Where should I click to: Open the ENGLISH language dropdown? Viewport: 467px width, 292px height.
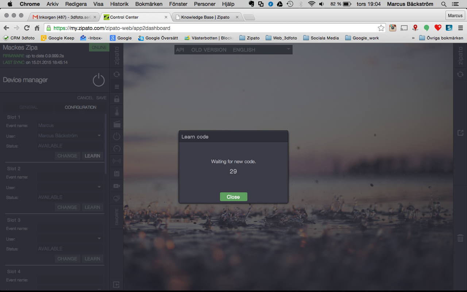click(x=262, y=50)
